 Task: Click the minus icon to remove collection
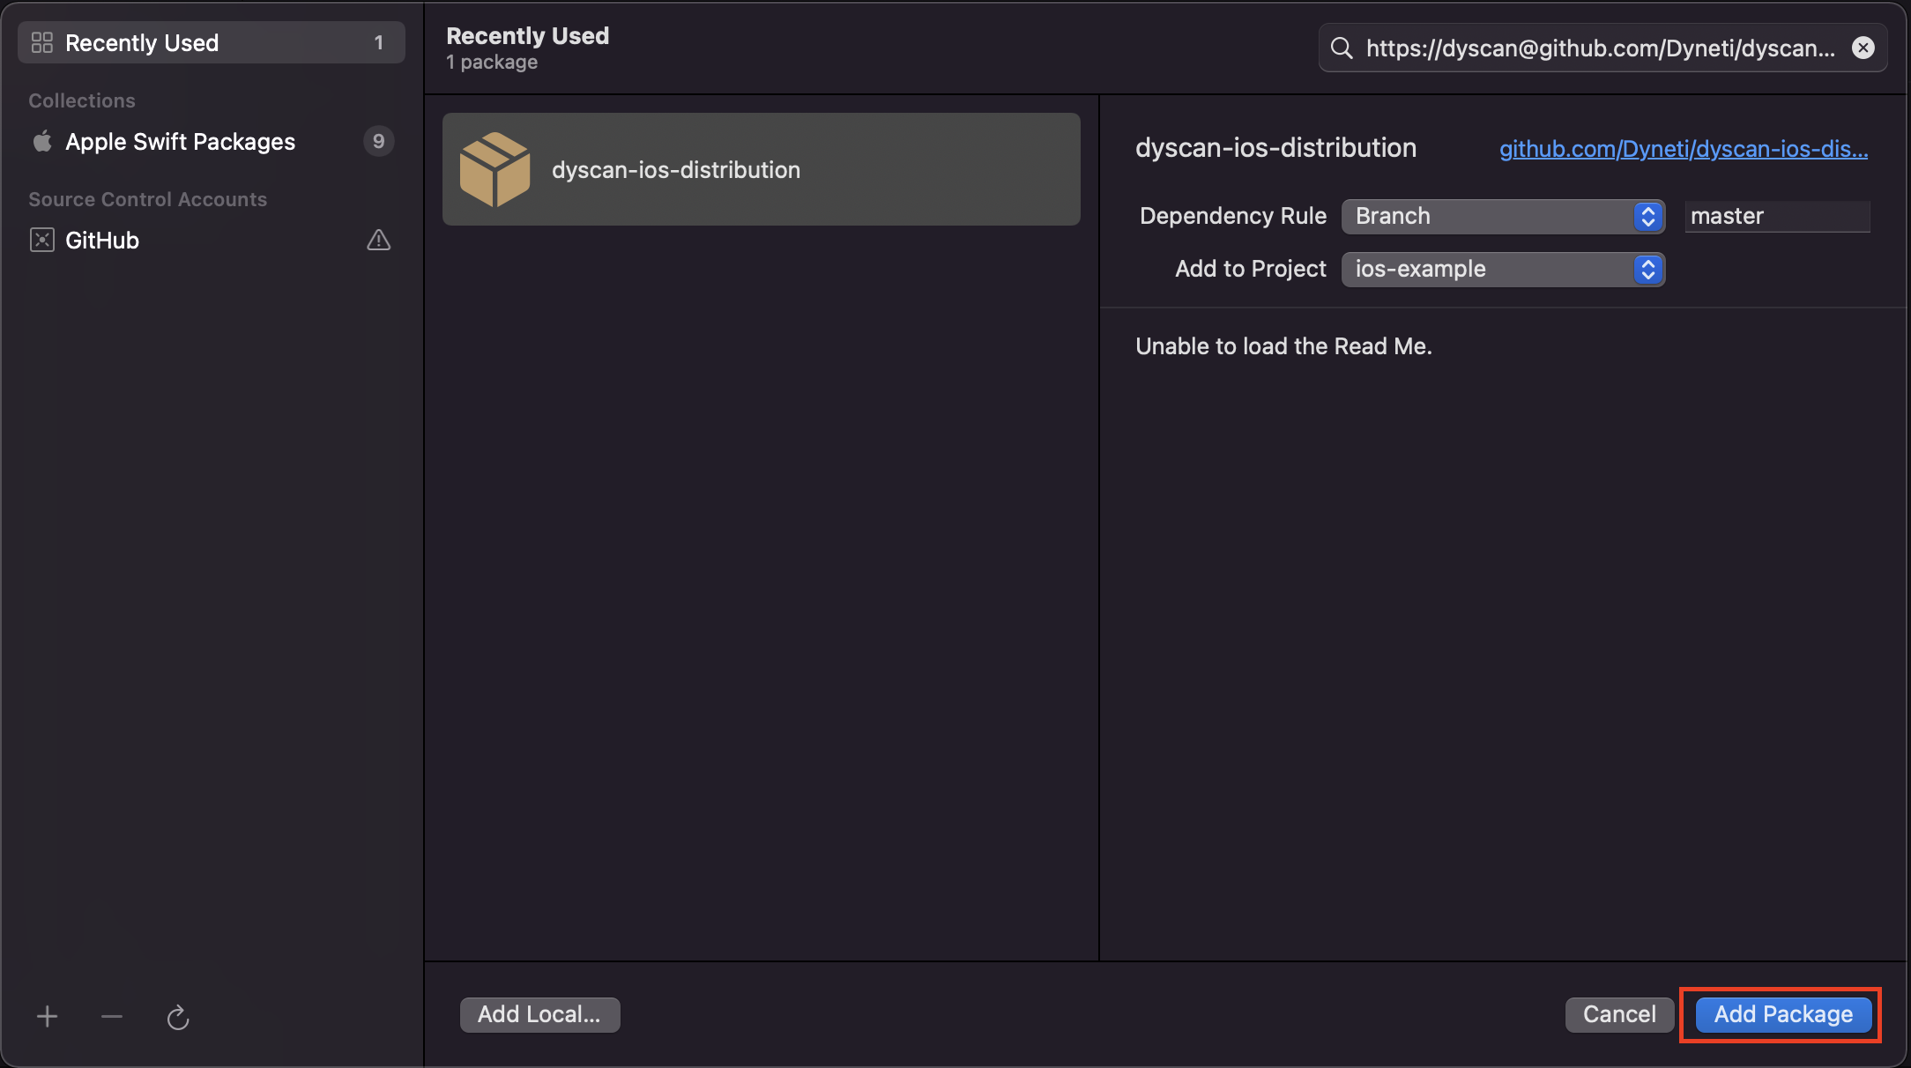tap(112, 1017)
